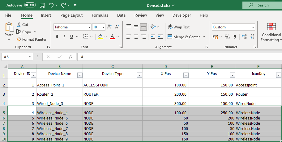The width and height of the screenshot is (282, 142).
Task: Click the Insert Function fx icon
Action: pos(70,57)
